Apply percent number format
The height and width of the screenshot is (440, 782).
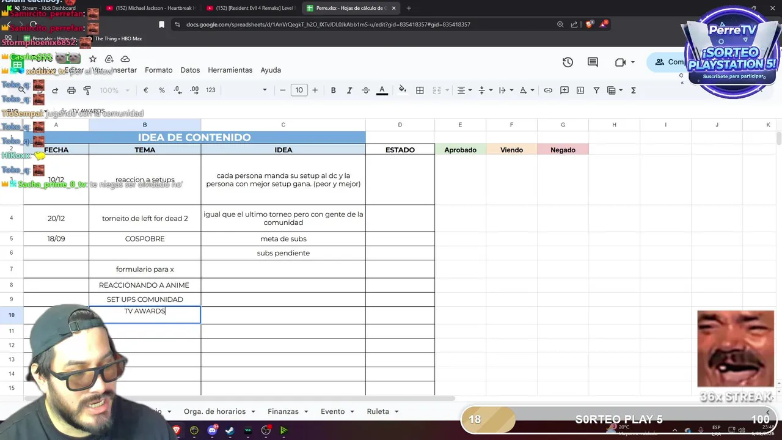pos(162,90)
